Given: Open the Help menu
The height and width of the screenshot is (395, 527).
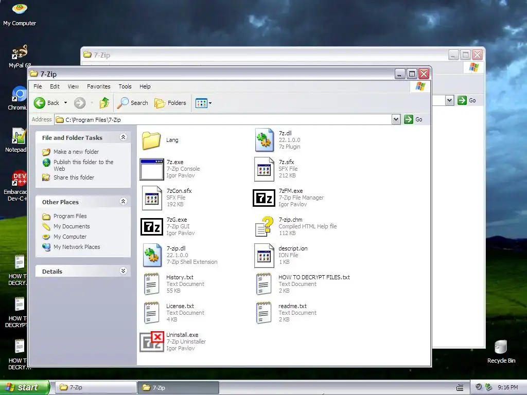Looking at the screenshot, I should click(145, 86).
